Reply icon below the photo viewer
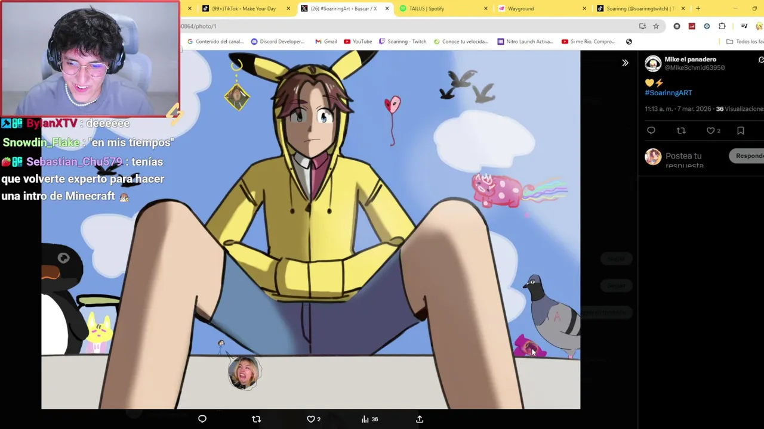This screenshot has height=429, width=764. (202, 419)
